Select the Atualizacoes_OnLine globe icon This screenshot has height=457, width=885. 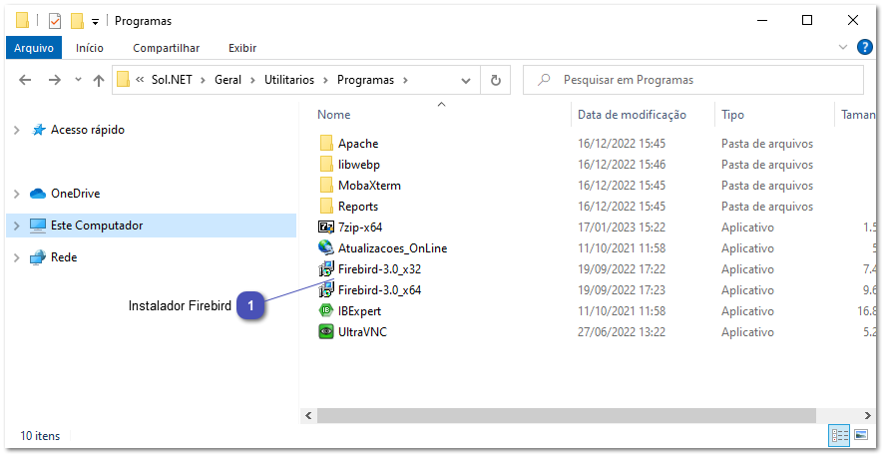(326, 248)
